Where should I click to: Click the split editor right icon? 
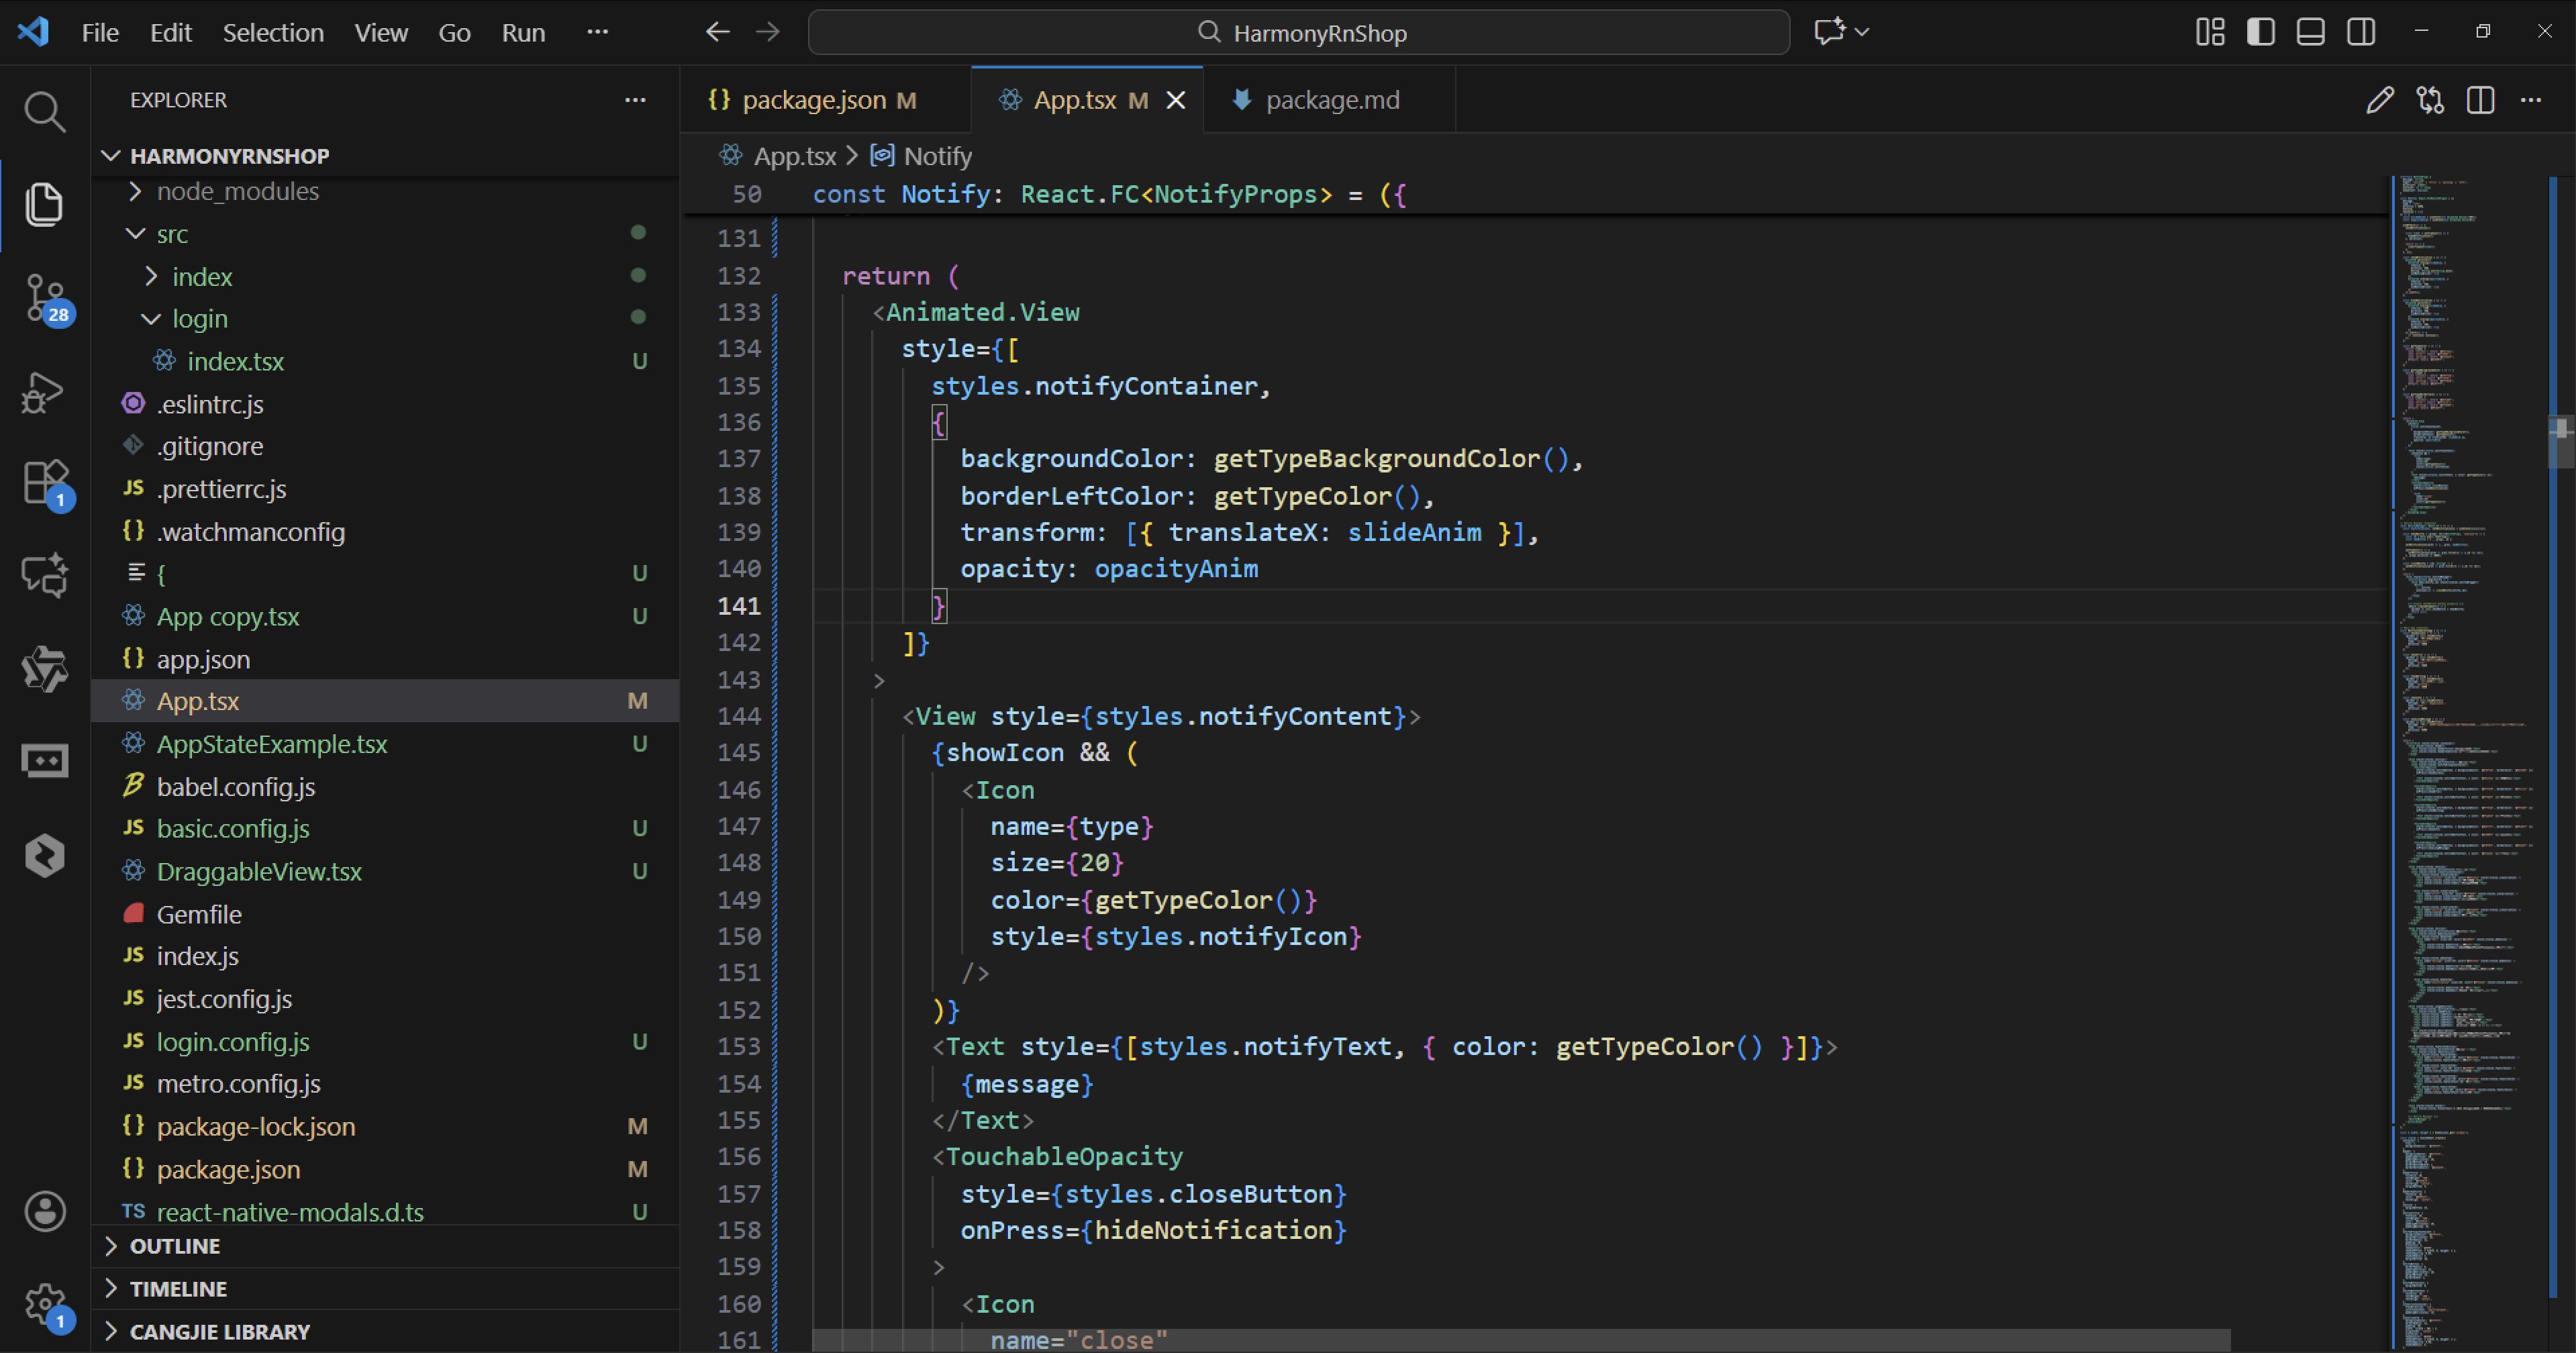(2480, 100)
